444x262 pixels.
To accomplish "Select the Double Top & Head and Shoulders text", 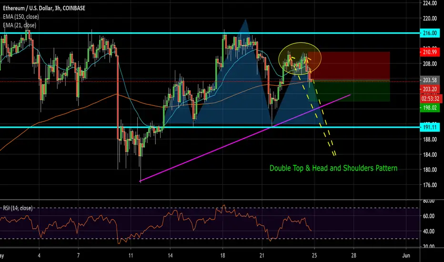I will click(x=333, y=168).
